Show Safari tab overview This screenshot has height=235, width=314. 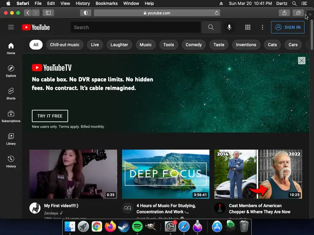point(298,13)
